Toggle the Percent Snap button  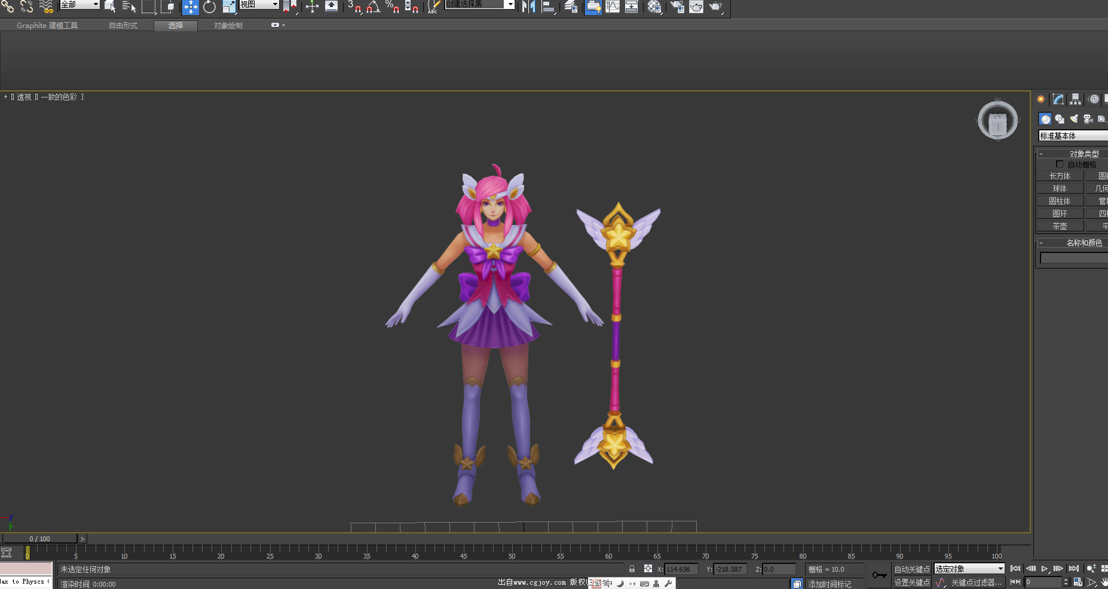point(392,7)
